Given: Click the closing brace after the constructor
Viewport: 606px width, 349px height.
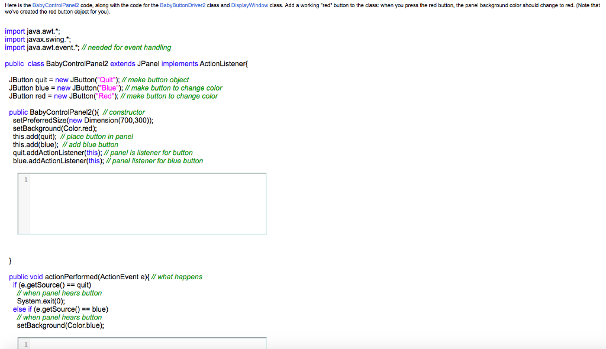Looking at the screenshot, I should click(x=10, y=260).
